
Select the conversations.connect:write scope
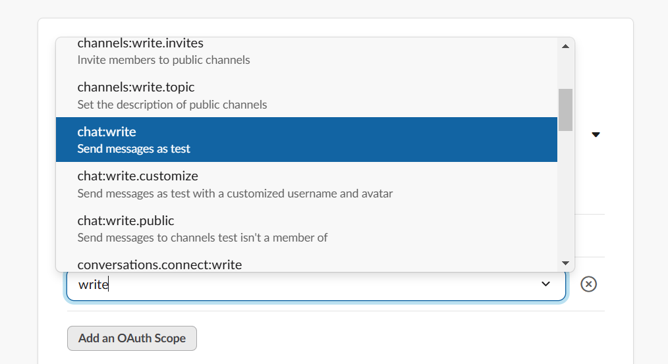click(x=159, y=265)
